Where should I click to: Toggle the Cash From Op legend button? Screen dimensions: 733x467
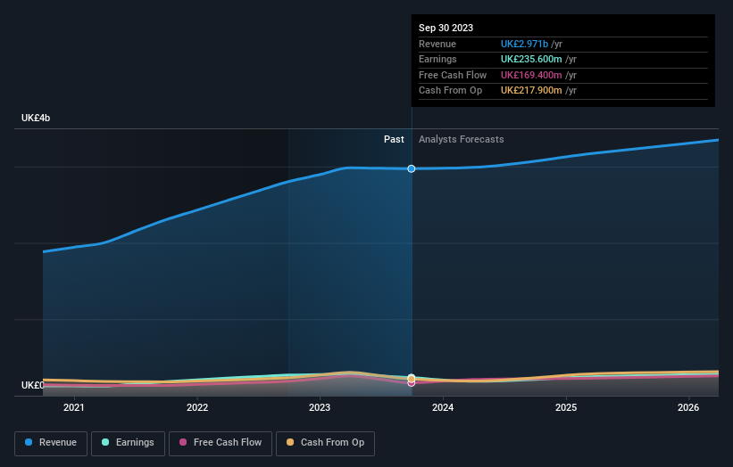coord(325,443)
